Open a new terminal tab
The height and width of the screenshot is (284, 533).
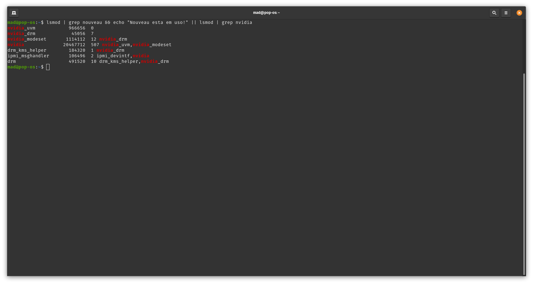pyautogui.click(x=14, y=13)
